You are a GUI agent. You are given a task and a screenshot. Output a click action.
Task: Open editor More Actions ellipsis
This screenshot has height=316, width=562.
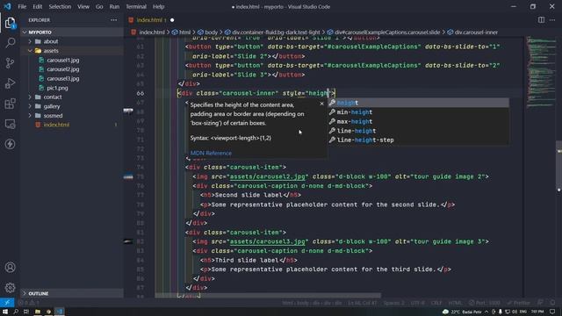552,20
